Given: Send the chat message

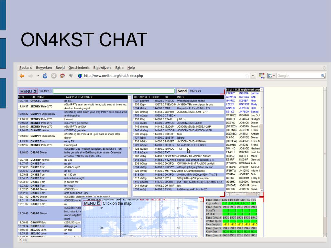Looking at the screenshot, I should (x=182, y=91).
